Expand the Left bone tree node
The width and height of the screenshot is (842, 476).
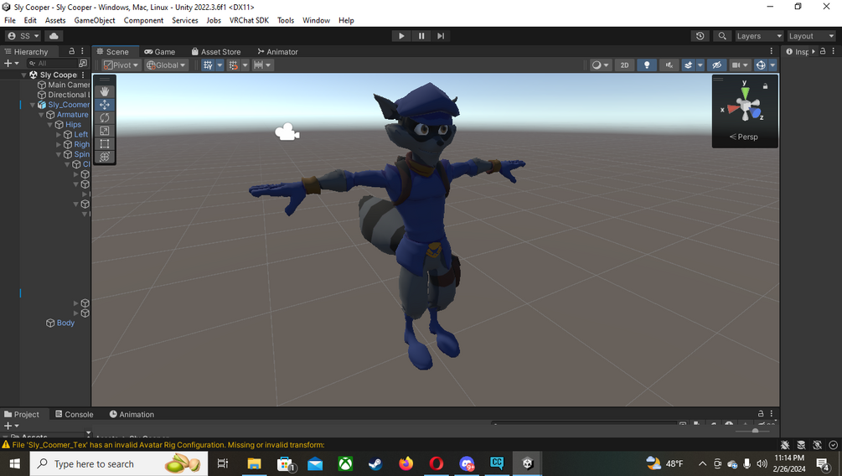click(x=59, y=135)
